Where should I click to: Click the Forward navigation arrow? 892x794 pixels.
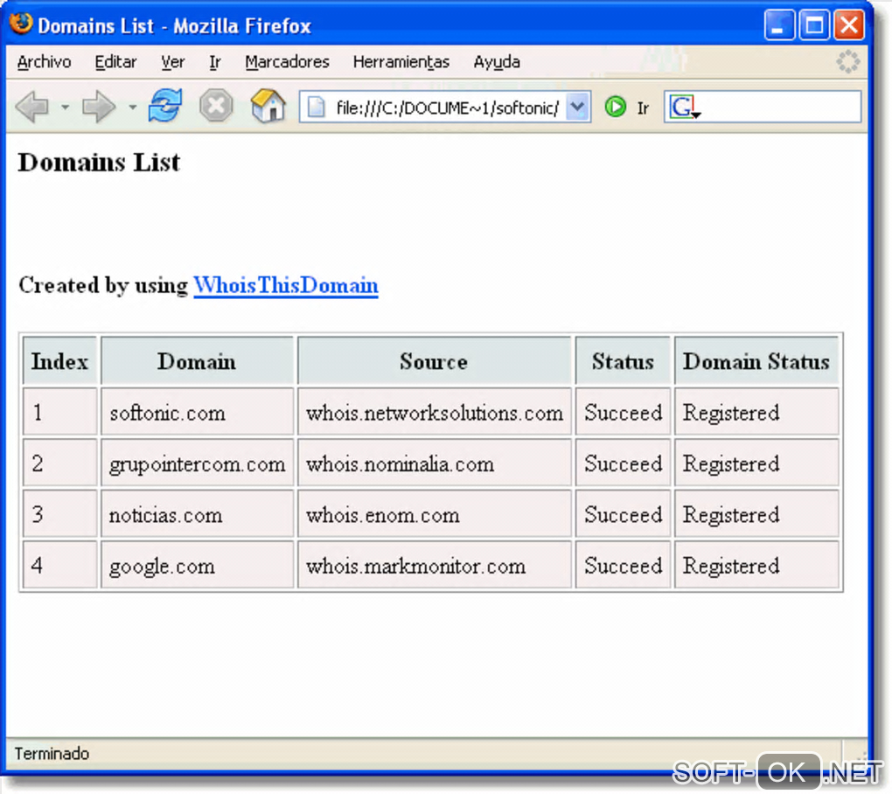[x=99, y=107]
